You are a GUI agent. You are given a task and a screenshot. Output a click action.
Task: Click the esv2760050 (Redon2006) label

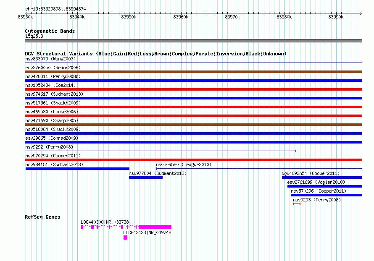point(53,68)
